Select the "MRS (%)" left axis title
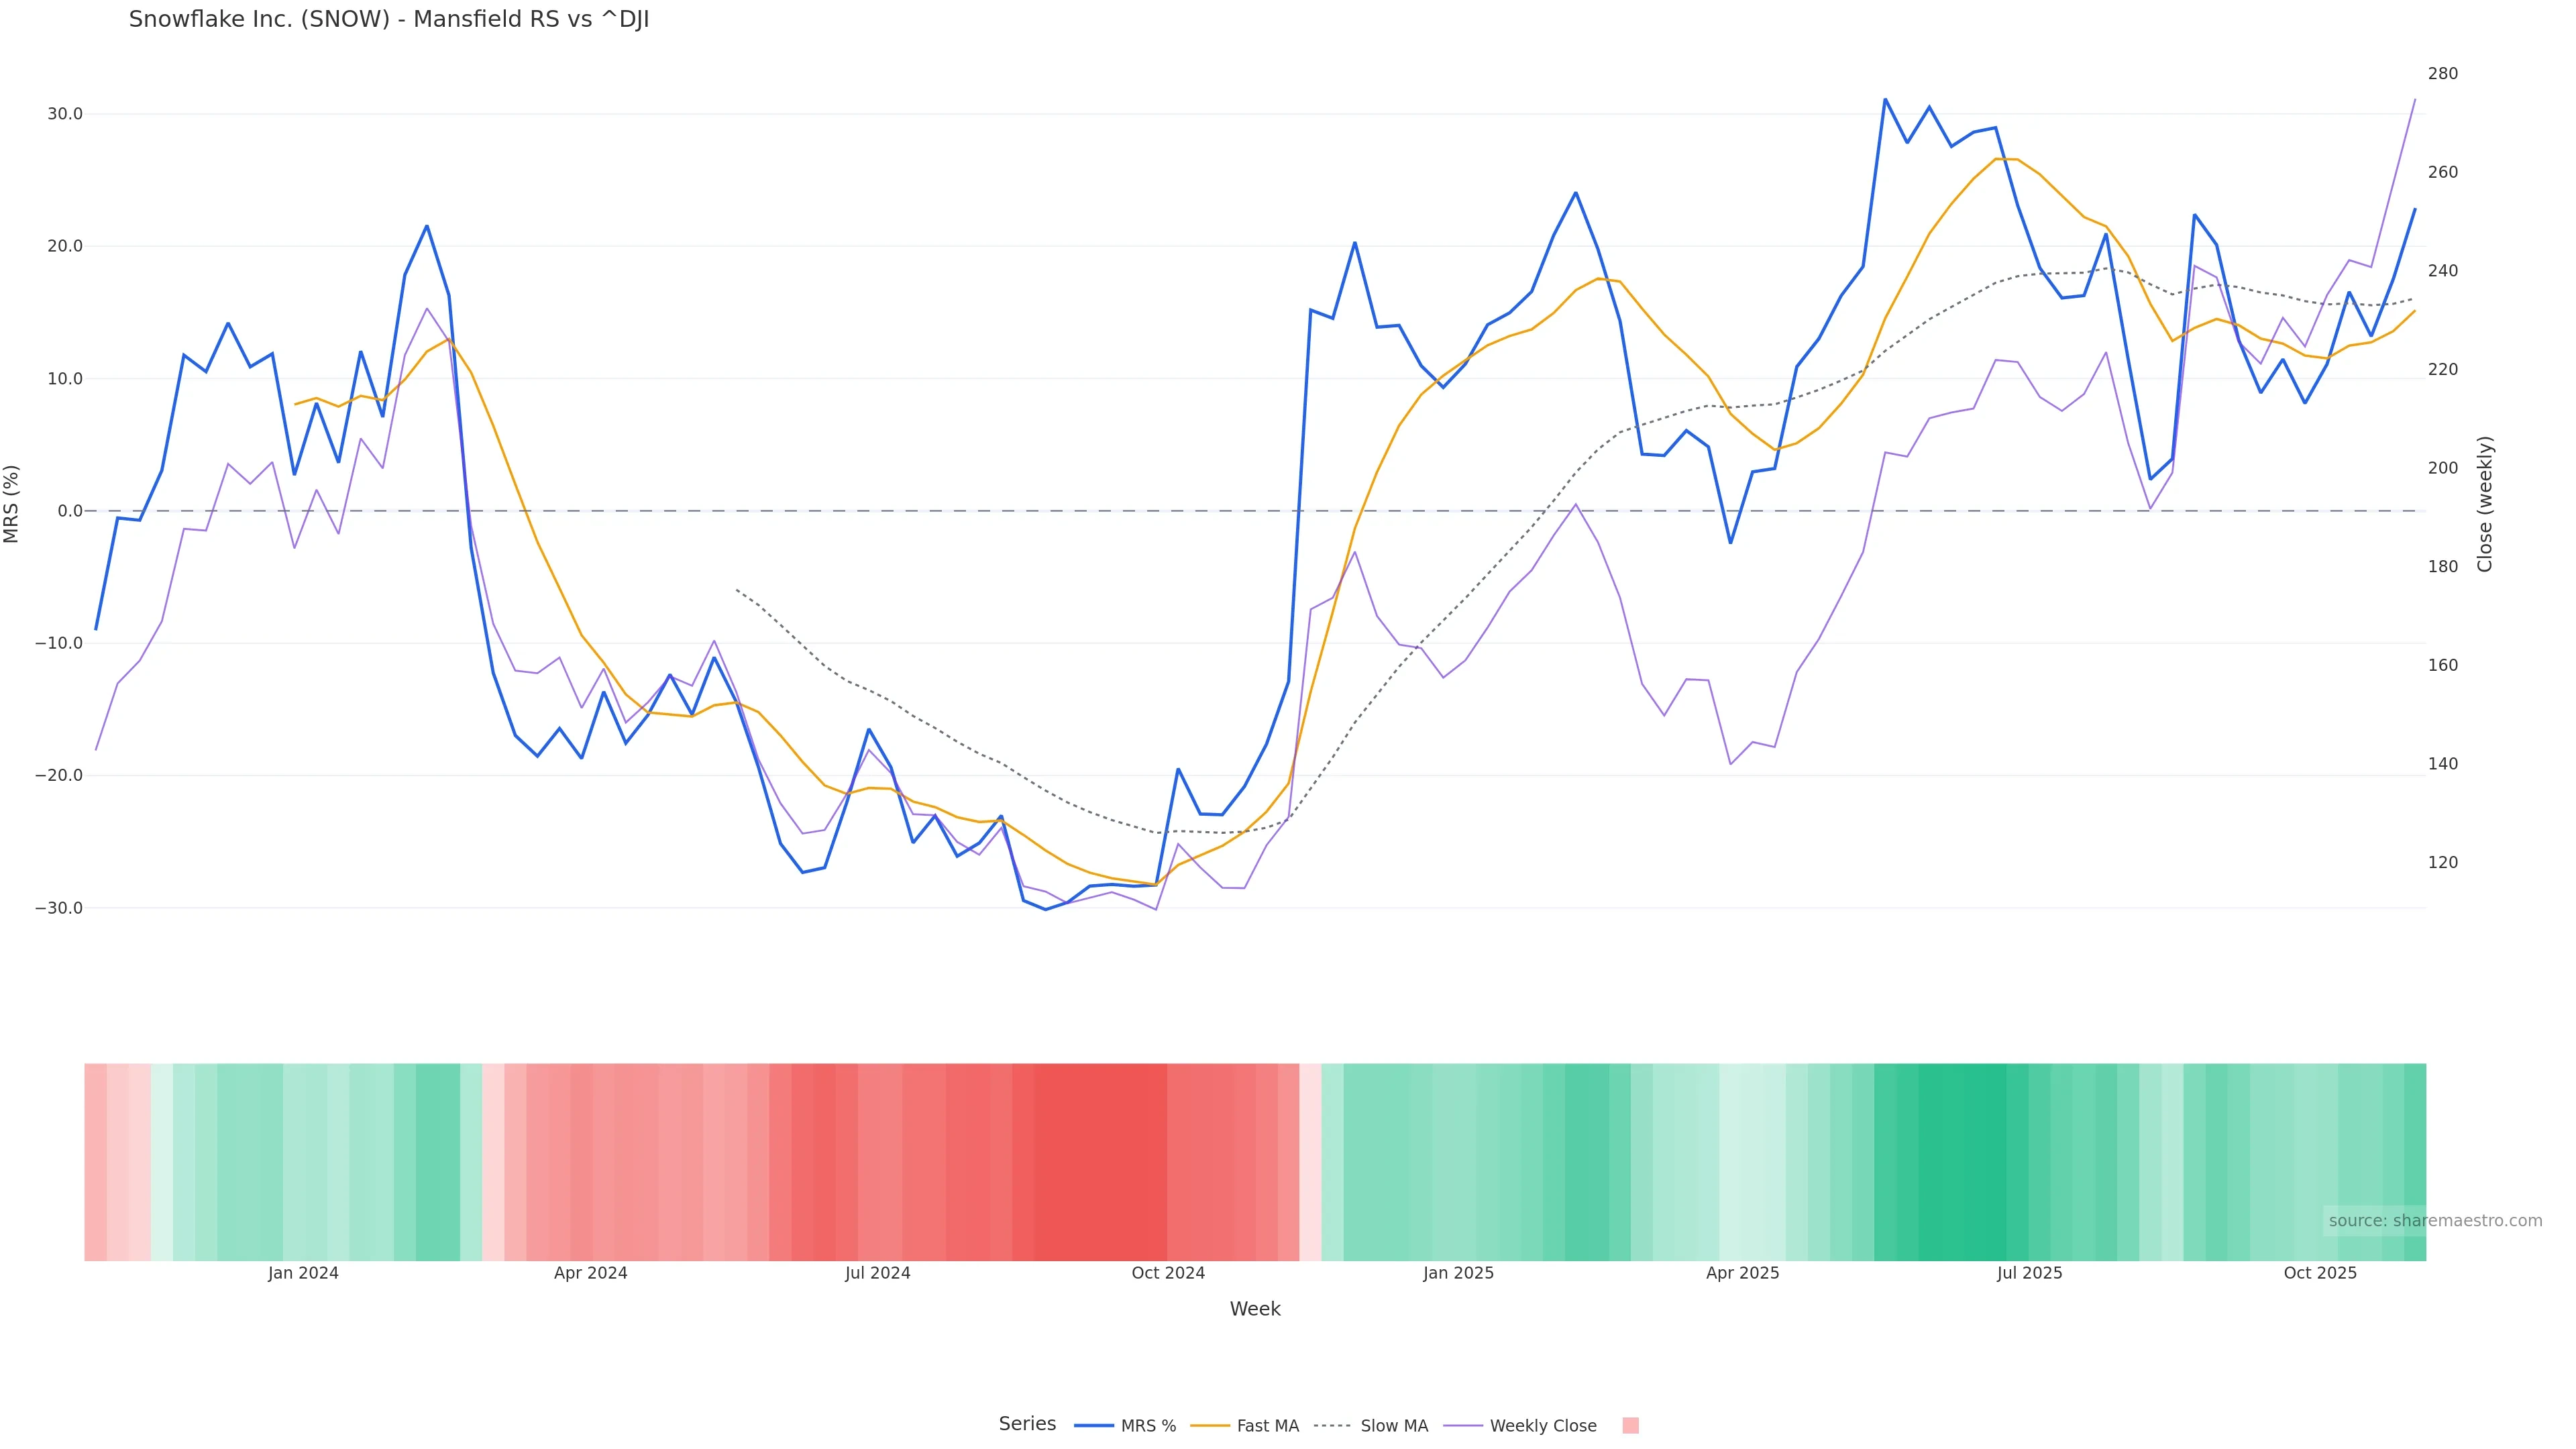The height and width of the screenshot is (1449, 2576). (x=12, y=504)
